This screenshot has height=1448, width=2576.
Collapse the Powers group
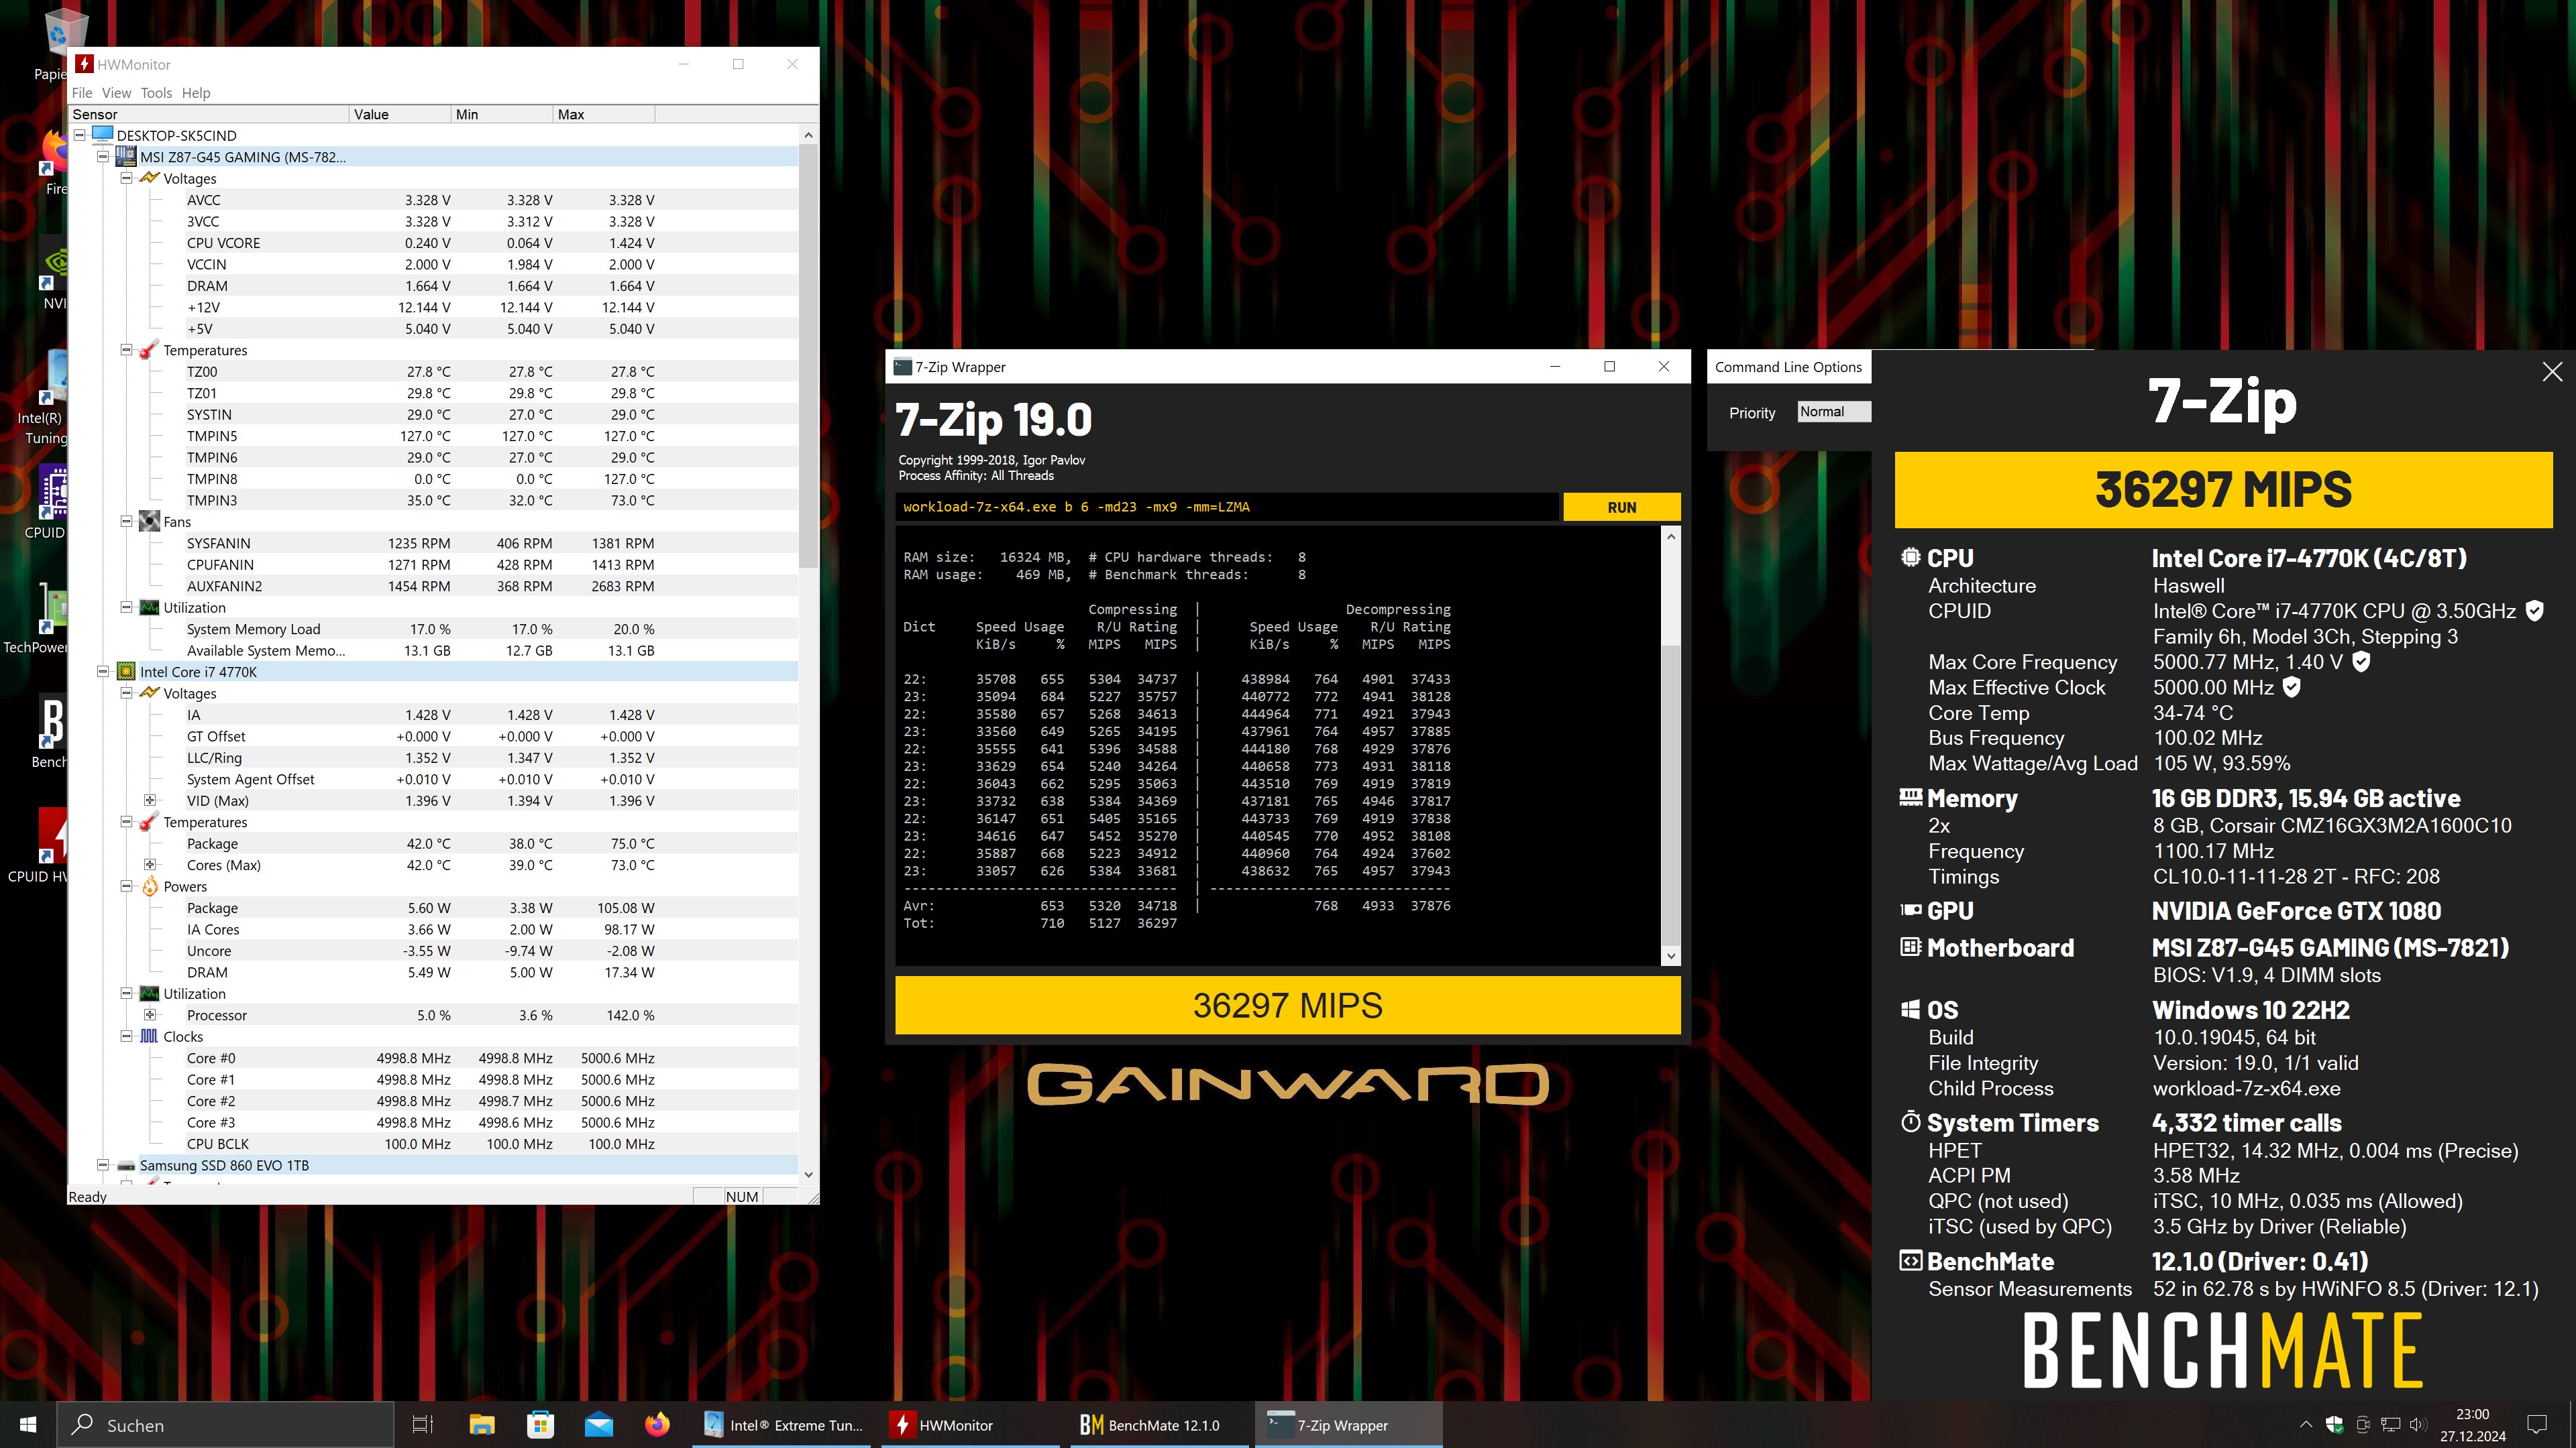click(x=126, y=886)
